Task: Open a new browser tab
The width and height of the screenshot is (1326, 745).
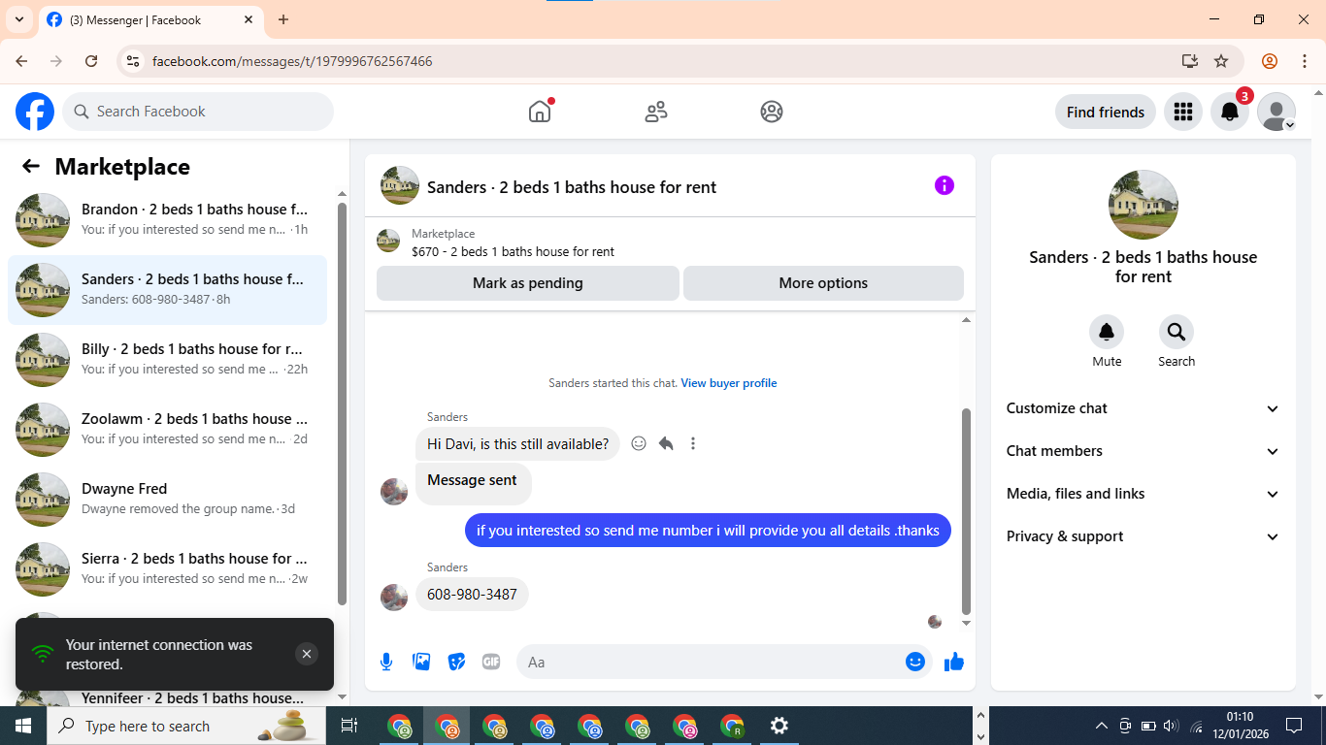Action: (283, 19)
